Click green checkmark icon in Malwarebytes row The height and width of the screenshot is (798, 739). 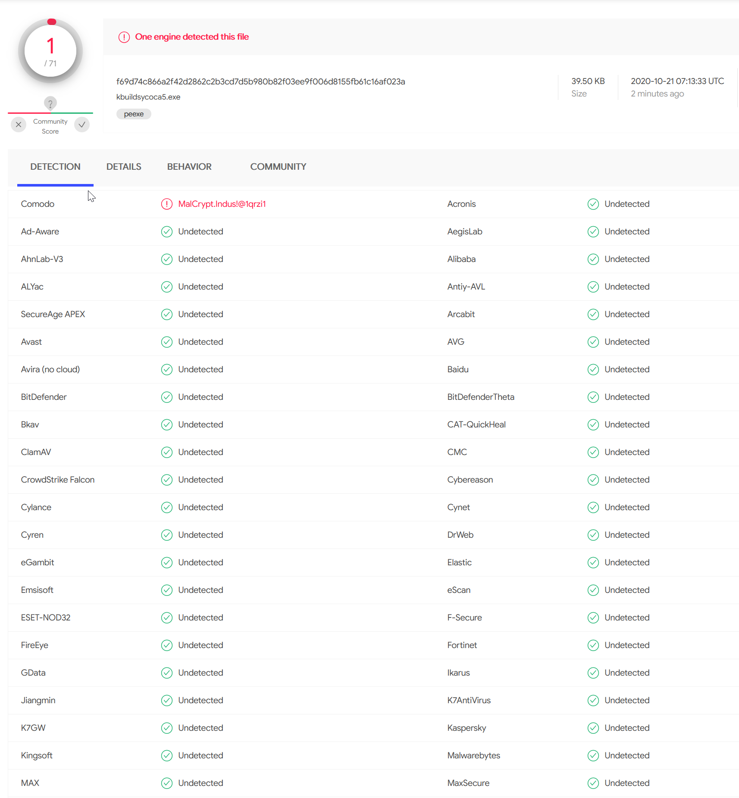(593, 755)
